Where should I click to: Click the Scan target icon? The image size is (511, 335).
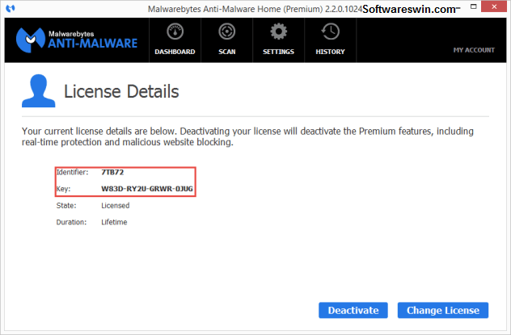tap(227, 31)
